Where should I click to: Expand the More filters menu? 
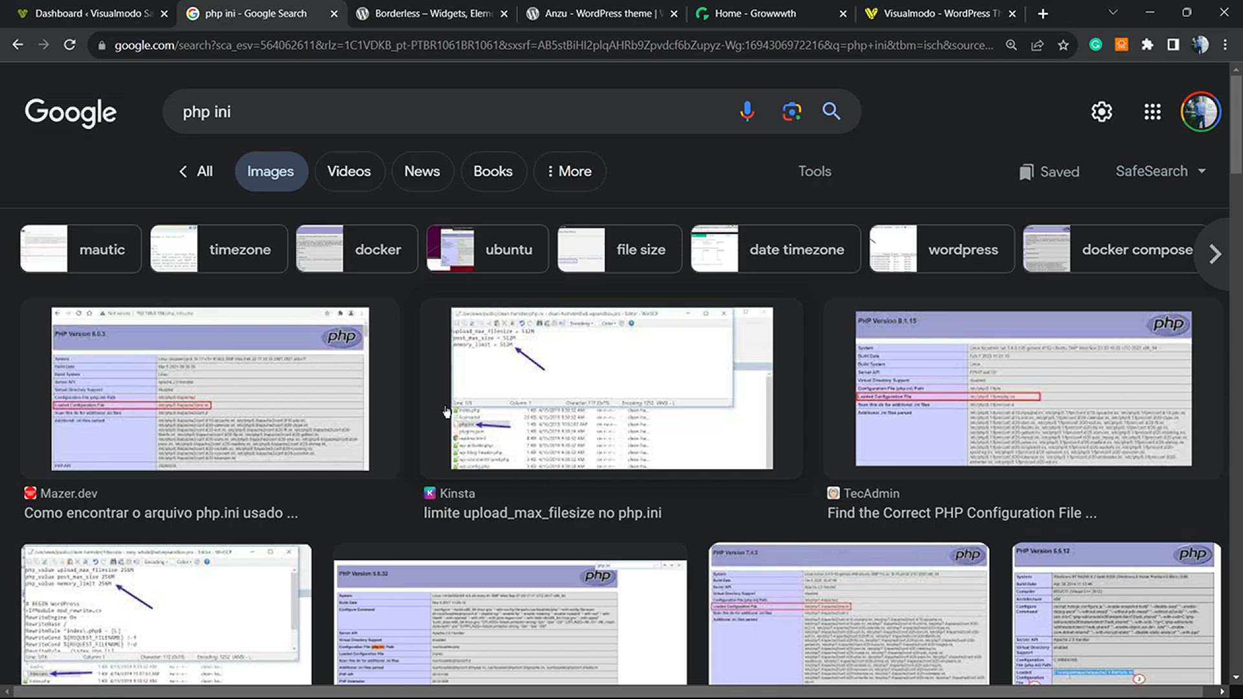click(569, 172)
